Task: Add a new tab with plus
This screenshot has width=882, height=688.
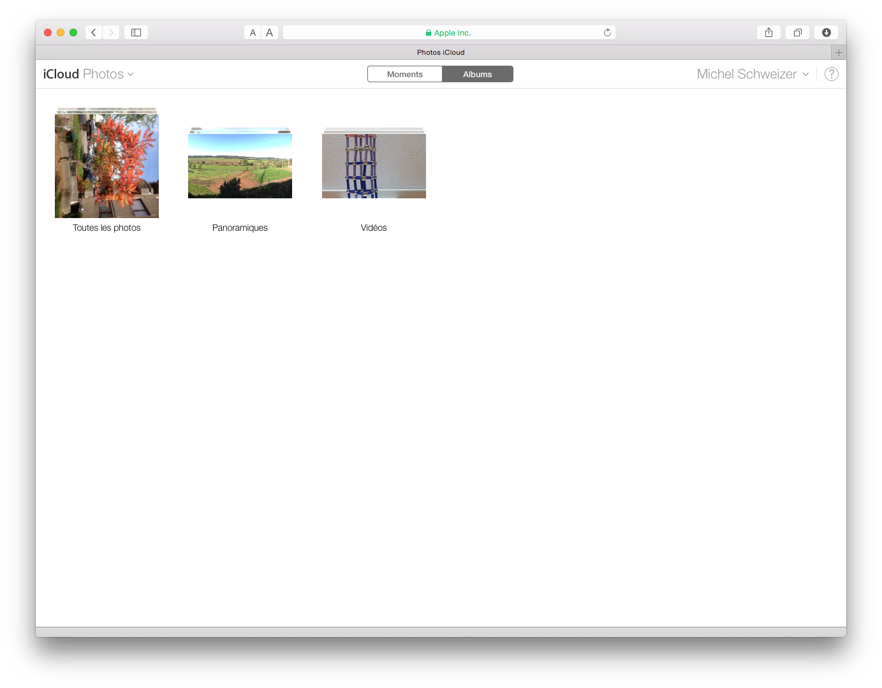Action: coord(839,52)
